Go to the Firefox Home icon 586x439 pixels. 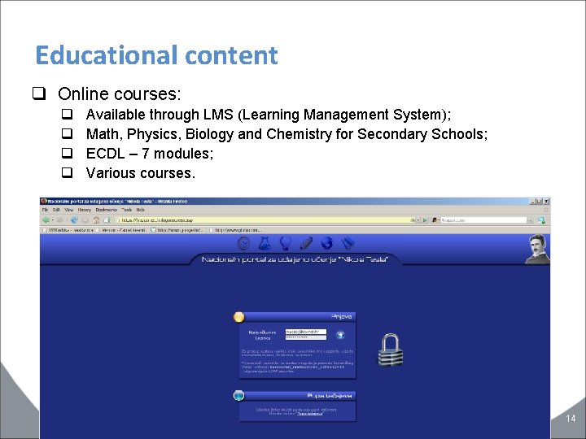click(x=96, y=220)
